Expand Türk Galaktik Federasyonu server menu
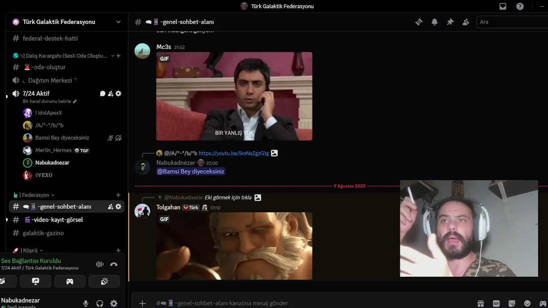 pos(119,22)
